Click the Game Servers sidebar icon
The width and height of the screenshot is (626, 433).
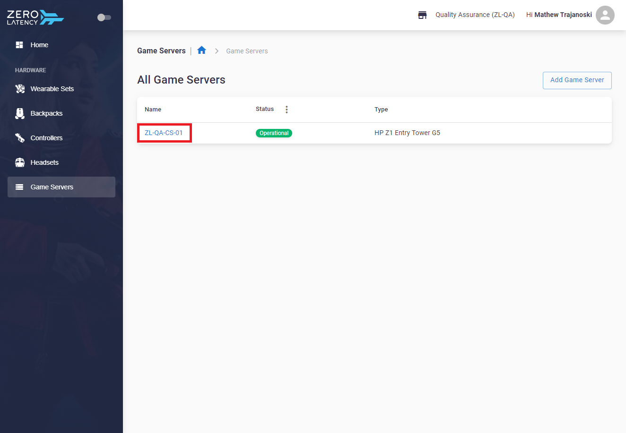point(19,187)
